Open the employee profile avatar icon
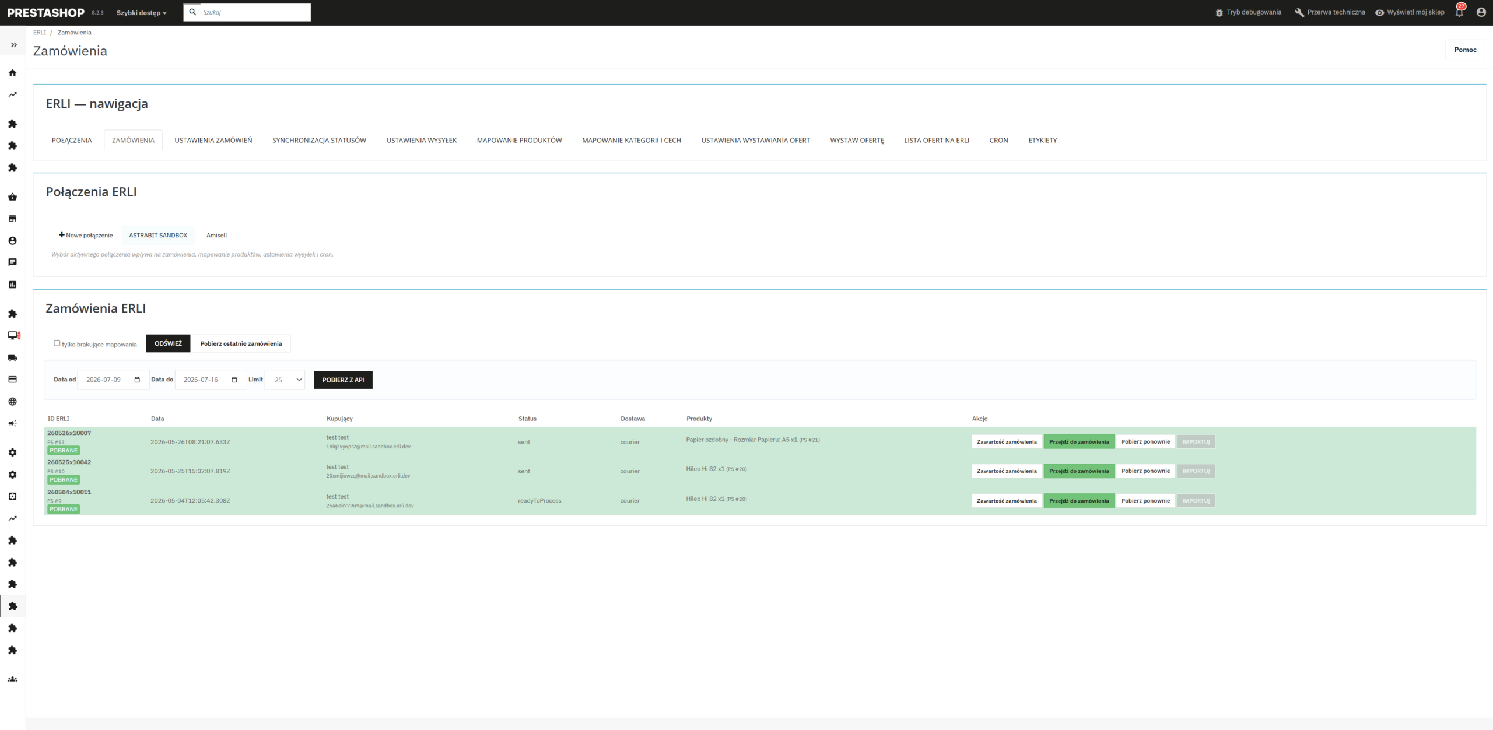 click(x=1481, y=12)
